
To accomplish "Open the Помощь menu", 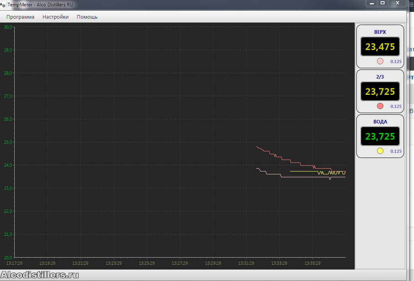I will (x=87, y=17).
